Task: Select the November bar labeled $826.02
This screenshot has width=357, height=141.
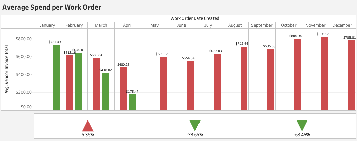Action: pyautogui.click(x=325, y=73)
